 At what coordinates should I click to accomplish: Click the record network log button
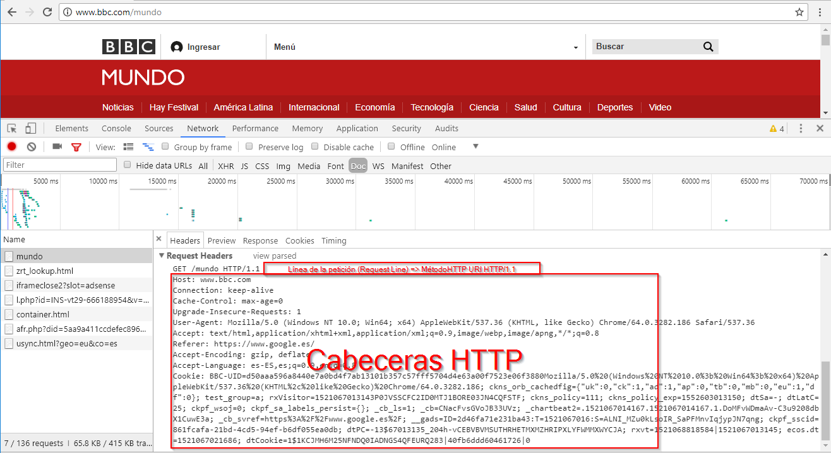[x=11, y=147]
